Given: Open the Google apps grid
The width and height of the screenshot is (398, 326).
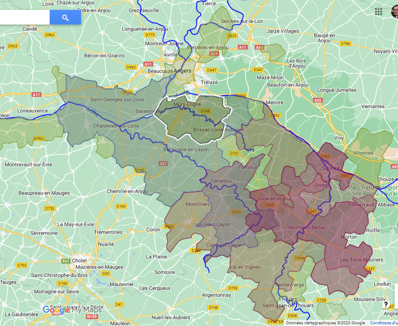Looking at the screenshot, I should click(379, 12).
